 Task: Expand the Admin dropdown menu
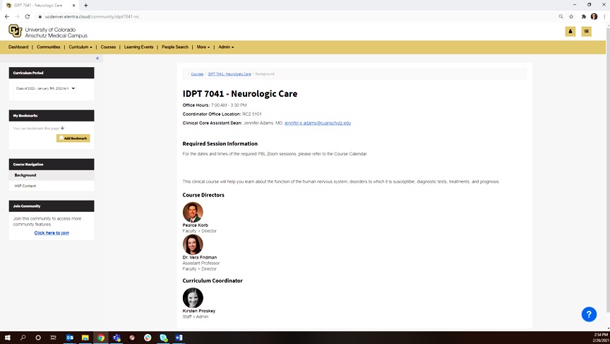(x=226, y=47)
